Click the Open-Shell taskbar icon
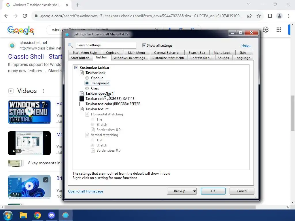The image size is (295, 221). click(65, 215)
